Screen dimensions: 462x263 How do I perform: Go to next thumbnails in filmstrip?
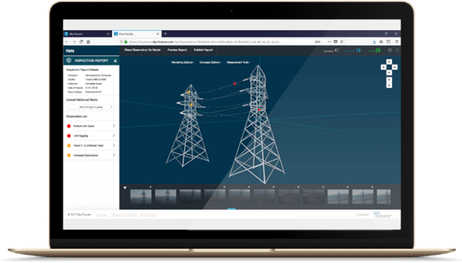click(x=397, y=198)
